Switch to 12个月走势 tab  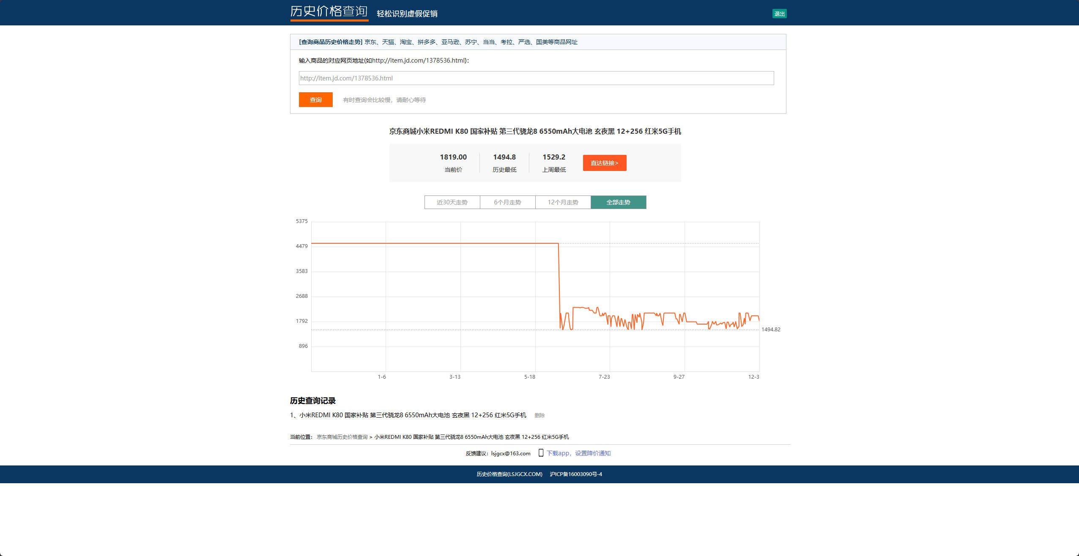563,202
